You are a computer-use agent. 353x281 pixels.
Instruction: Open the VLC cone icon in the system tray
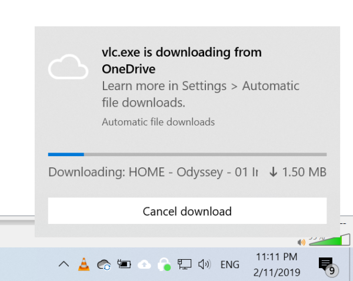(84, 264)
